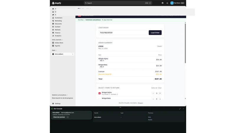
Task: Open the Web preview link
Action: (150, 117)
